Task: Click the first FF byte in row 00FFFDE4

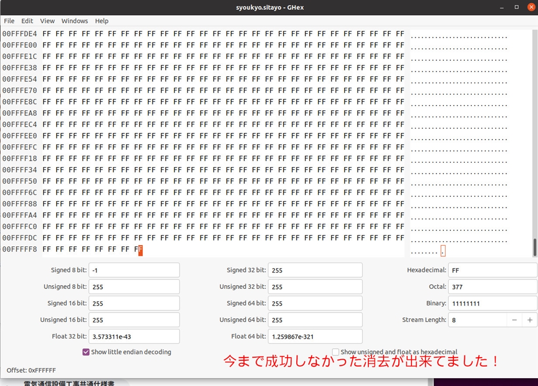Action: click(47, 34)
